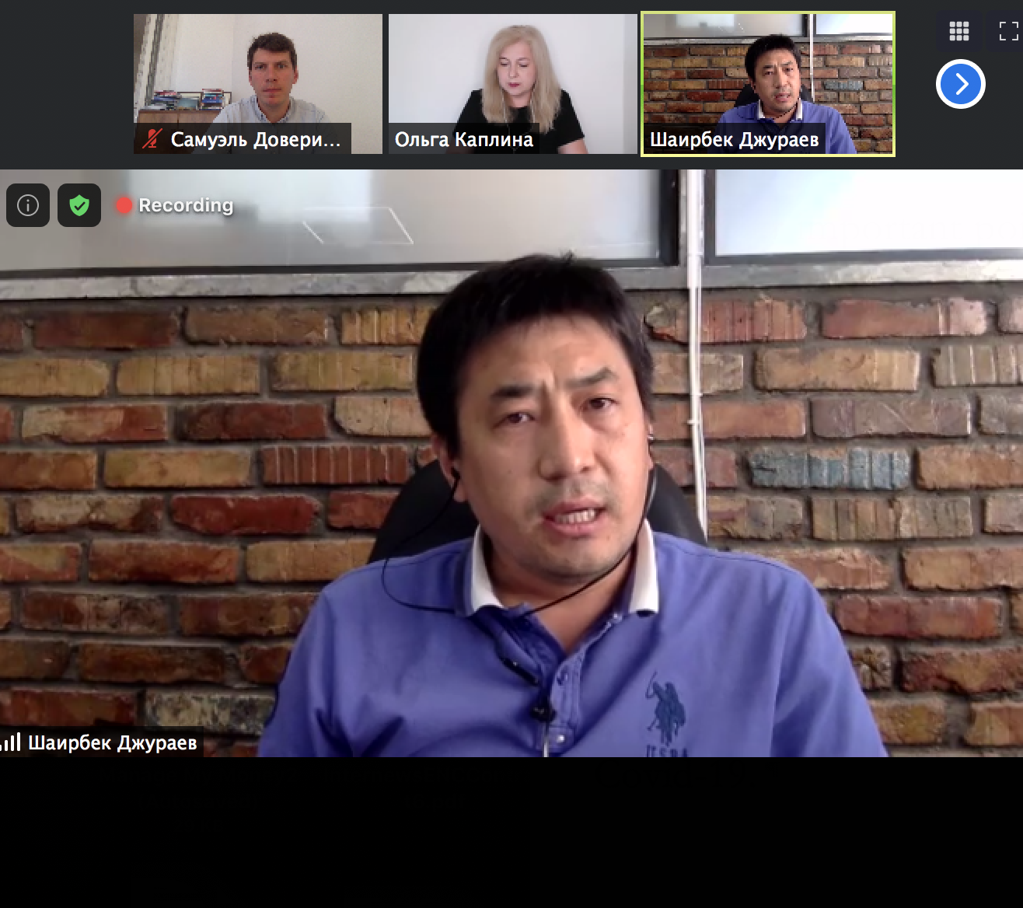Enter full screen mode icon
The width and height of the screenshot is (1023, 908).
(x=1008, y=31)
